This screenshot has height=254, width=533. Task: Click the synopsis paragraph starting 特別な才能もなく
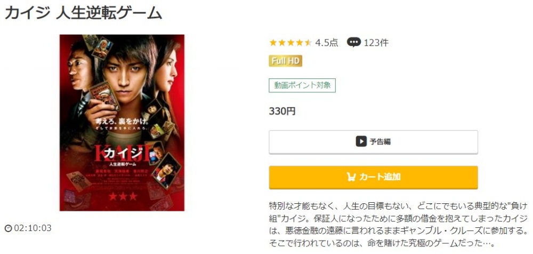click(398, 225)
